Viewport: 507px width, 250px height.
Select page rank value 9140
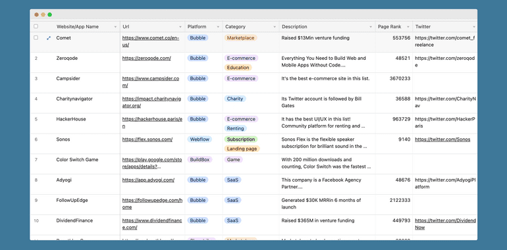[x=404, y=139]
